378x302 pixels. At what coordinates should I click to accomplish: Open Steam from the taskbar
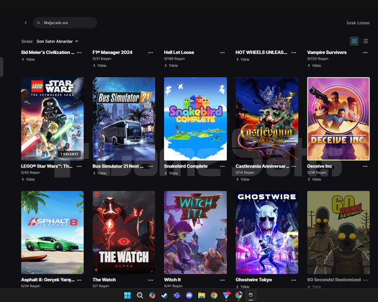pos(164,296)
